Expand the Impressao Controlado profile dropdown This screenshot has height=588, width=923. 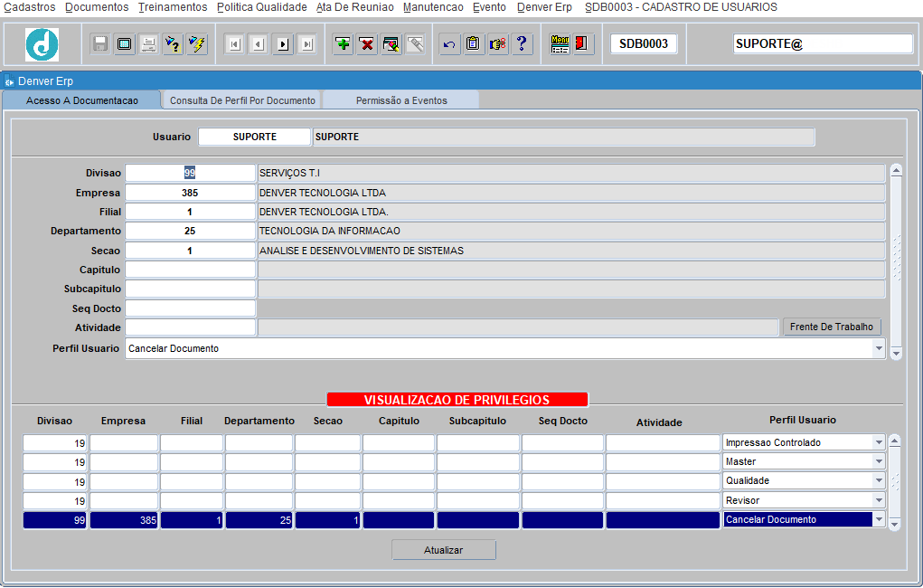coord(879,442)
